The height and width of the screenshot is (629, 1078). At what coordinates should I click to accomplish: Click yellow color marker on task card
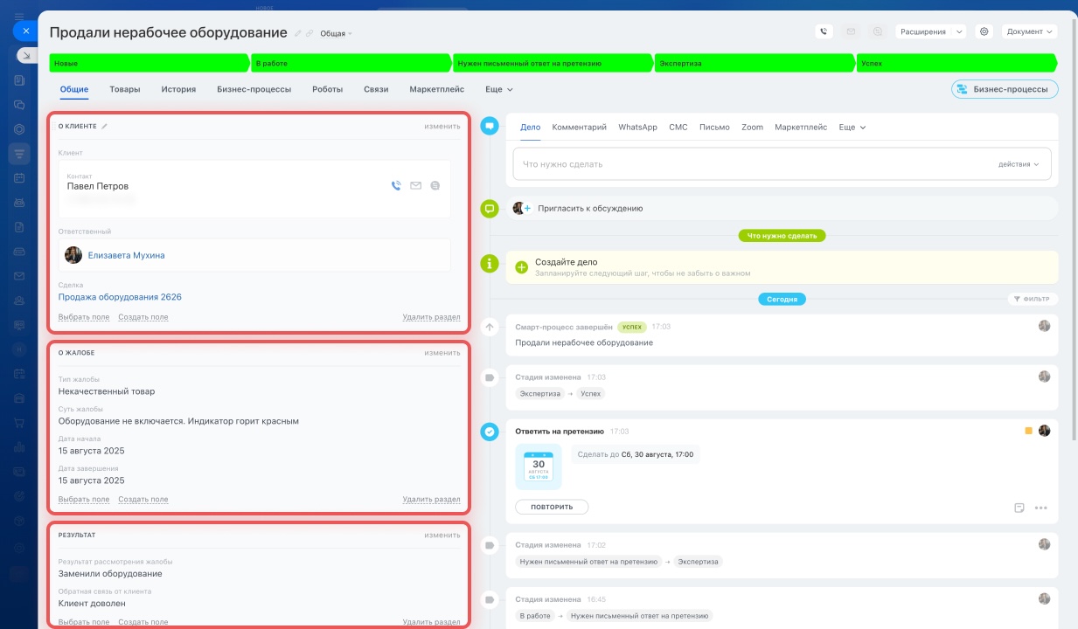[1029, 431]
